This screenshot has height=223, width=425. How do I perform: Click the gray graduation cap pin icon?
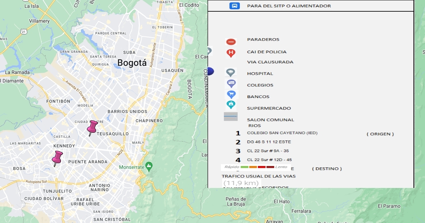tap(231, 73)
